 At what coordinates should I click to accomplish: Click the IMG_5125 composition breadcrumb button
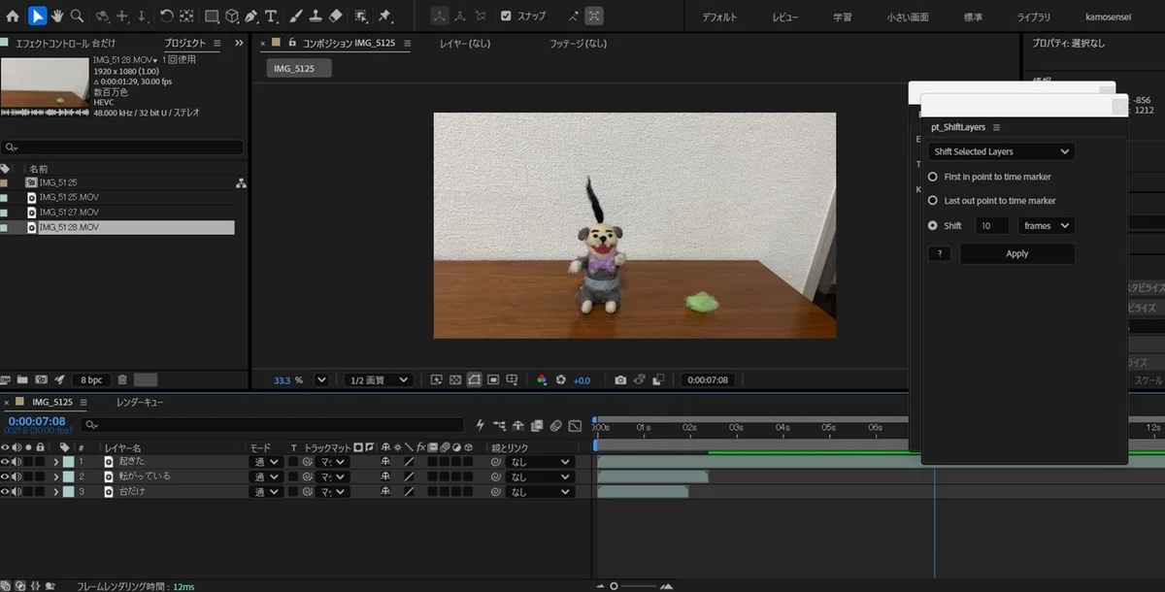(299, 68)
